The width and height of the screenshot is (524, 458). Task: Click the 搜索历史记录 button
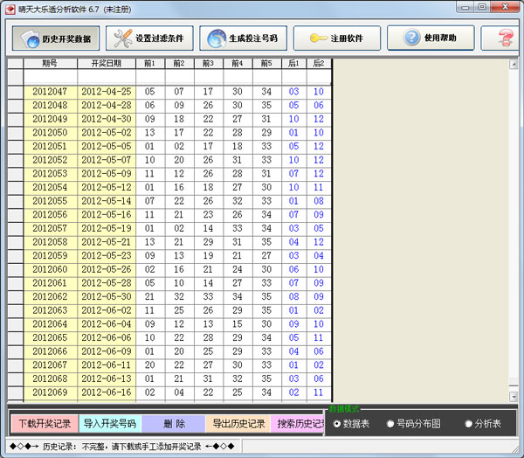(298, 424)
